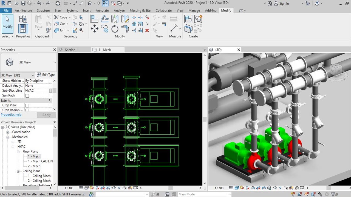Viewport: 351px width, 197px height.
Task: Open Type Properties from ribbon
Action: pos(23,19)
